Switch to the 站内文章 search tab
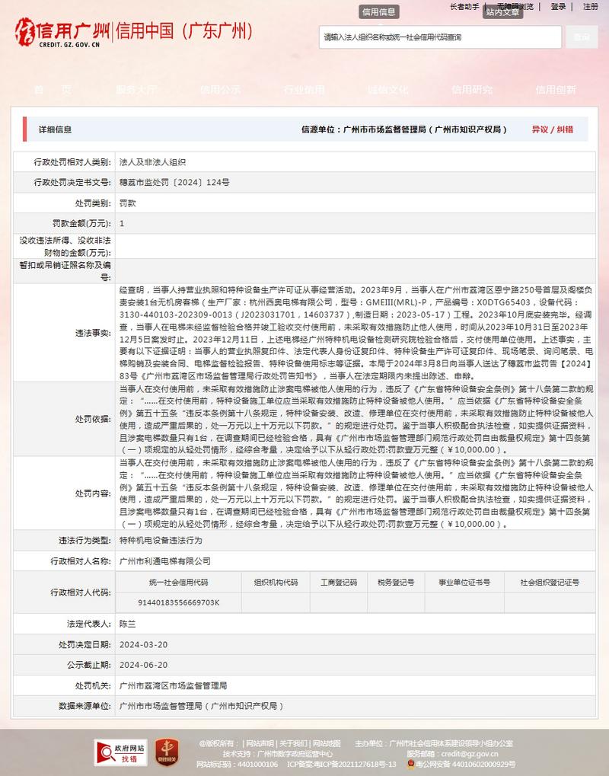 coord(502,12)
